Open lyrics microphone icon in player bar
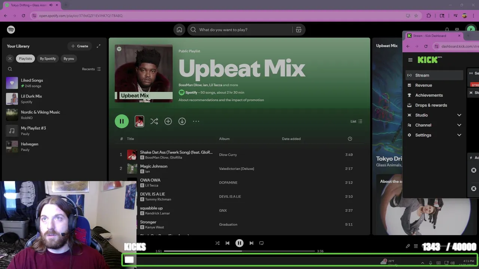479x269 pixels. click(x=408, y=246)
